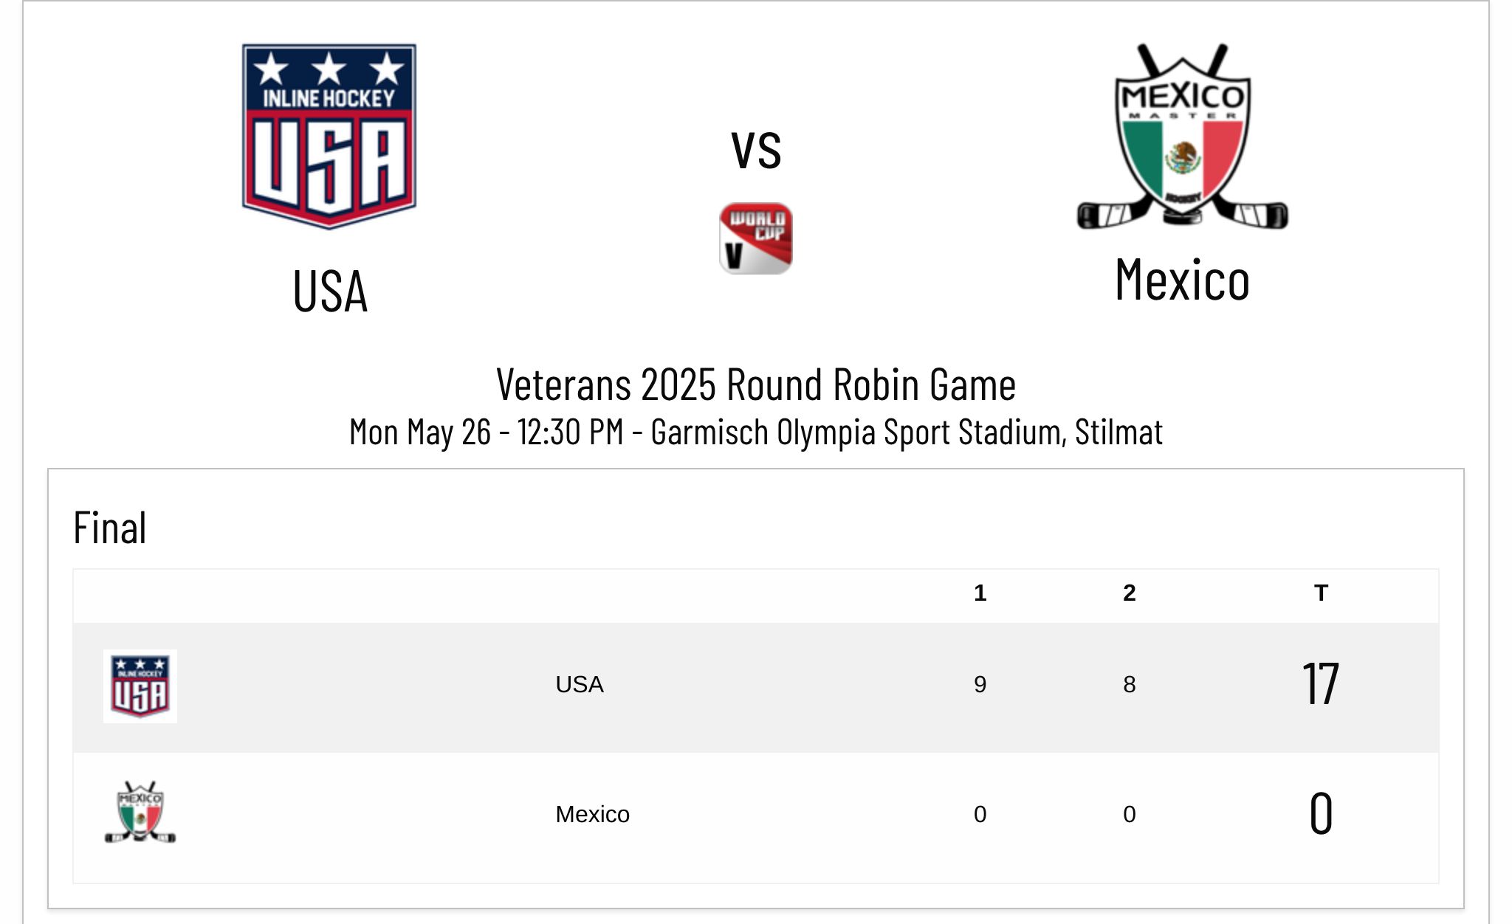Click the Garmisch Olympia Sport Stadium venue text

pos(755,434)
